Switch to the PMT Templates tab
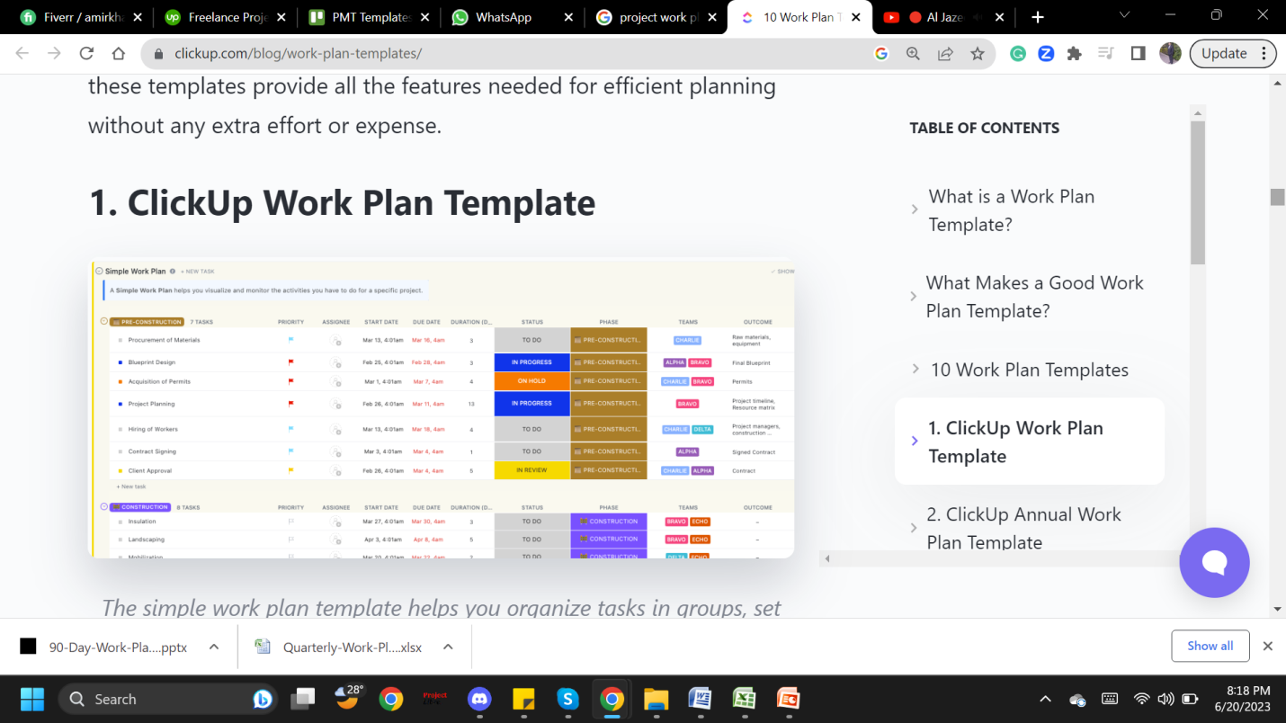This screenshot has width=1286, height=723. (x=369, y=17)
